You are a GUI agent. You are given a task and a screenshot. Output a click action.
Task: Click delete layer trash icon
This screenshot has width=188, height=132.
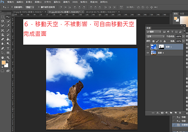tap(180, 113)
